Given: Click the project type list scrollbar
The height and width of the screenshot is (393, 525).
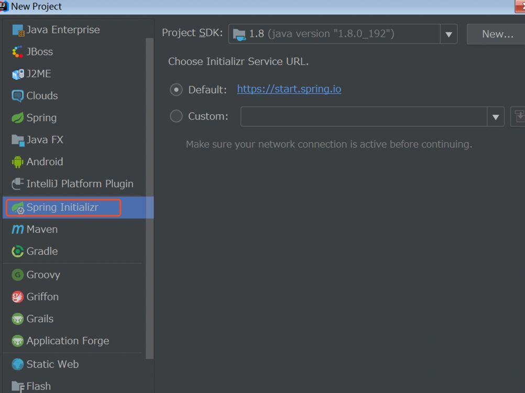Looking at the screenshot, I should [150, 199].
